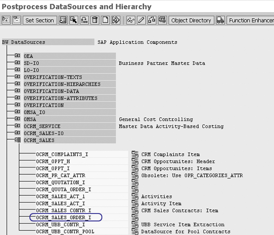Click the Expand subtree toolbar icon
274x235 pixels.
tap(6, 20)
